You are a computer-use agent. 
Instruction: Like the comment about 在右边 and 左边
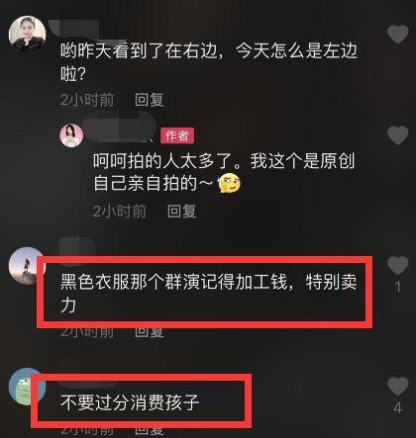(x=398, y=34)
